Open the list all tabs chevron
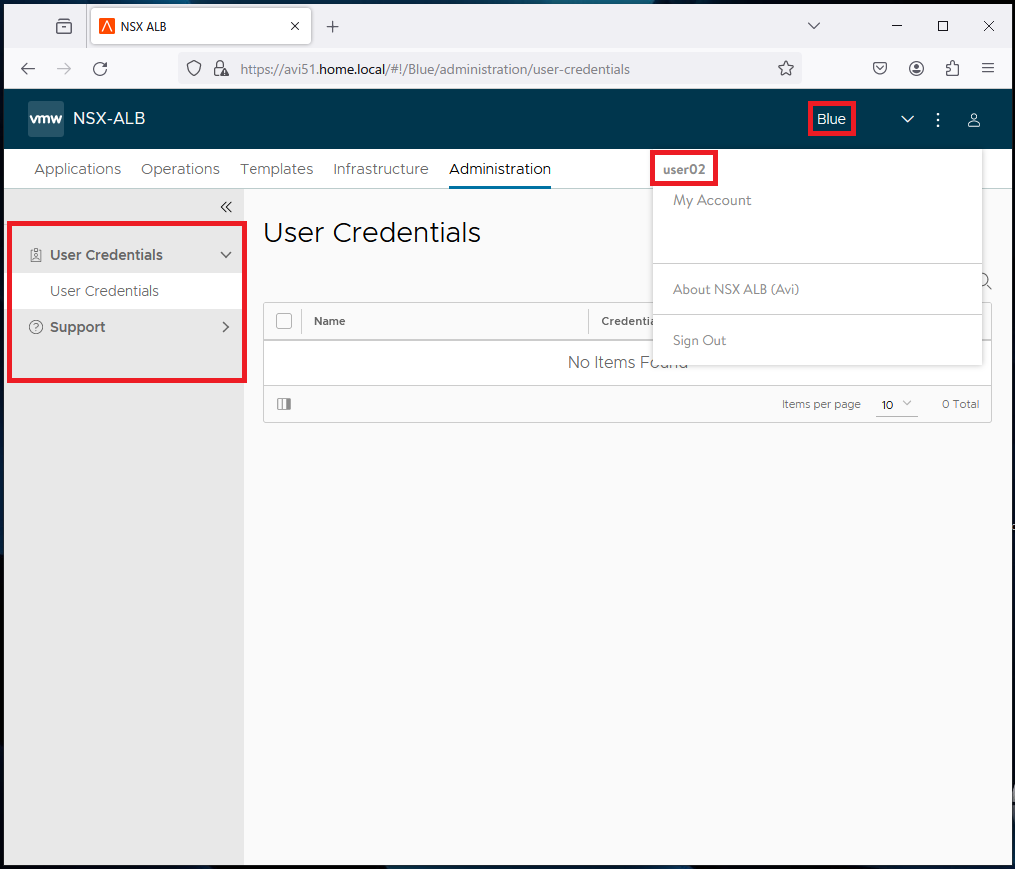 pos(814,26)
